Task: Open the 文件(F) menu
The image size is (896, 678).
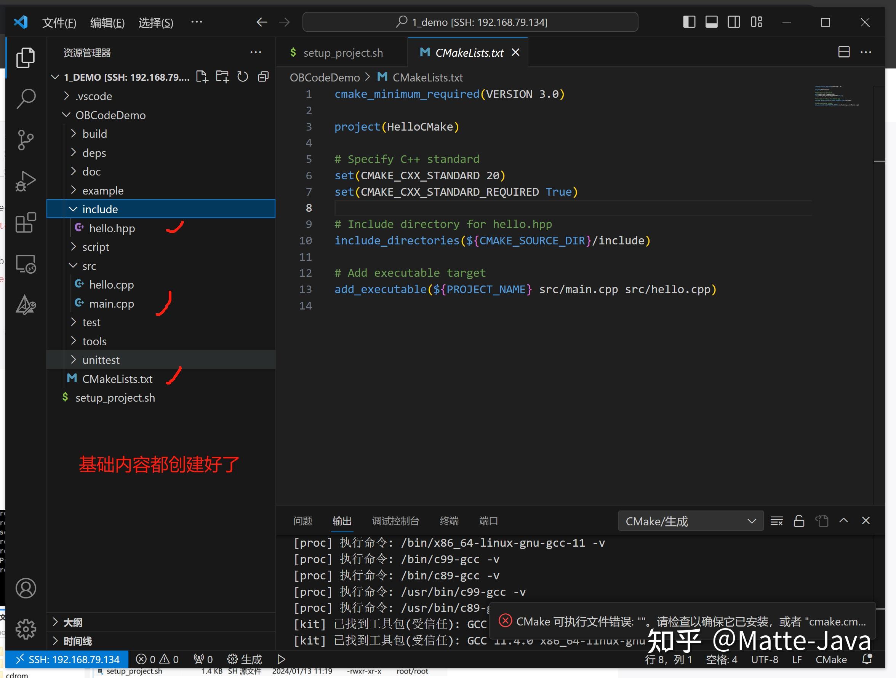Action: click(x=59, y=22)
